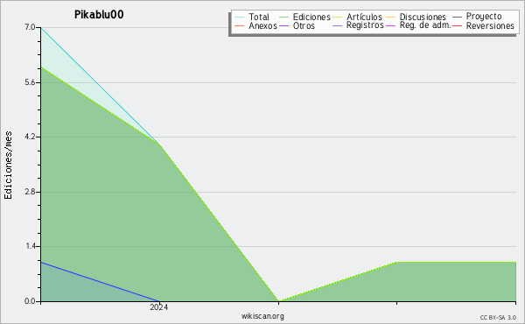
Task: Click the red Reversiones legend color line
Action: coord(457,25)
